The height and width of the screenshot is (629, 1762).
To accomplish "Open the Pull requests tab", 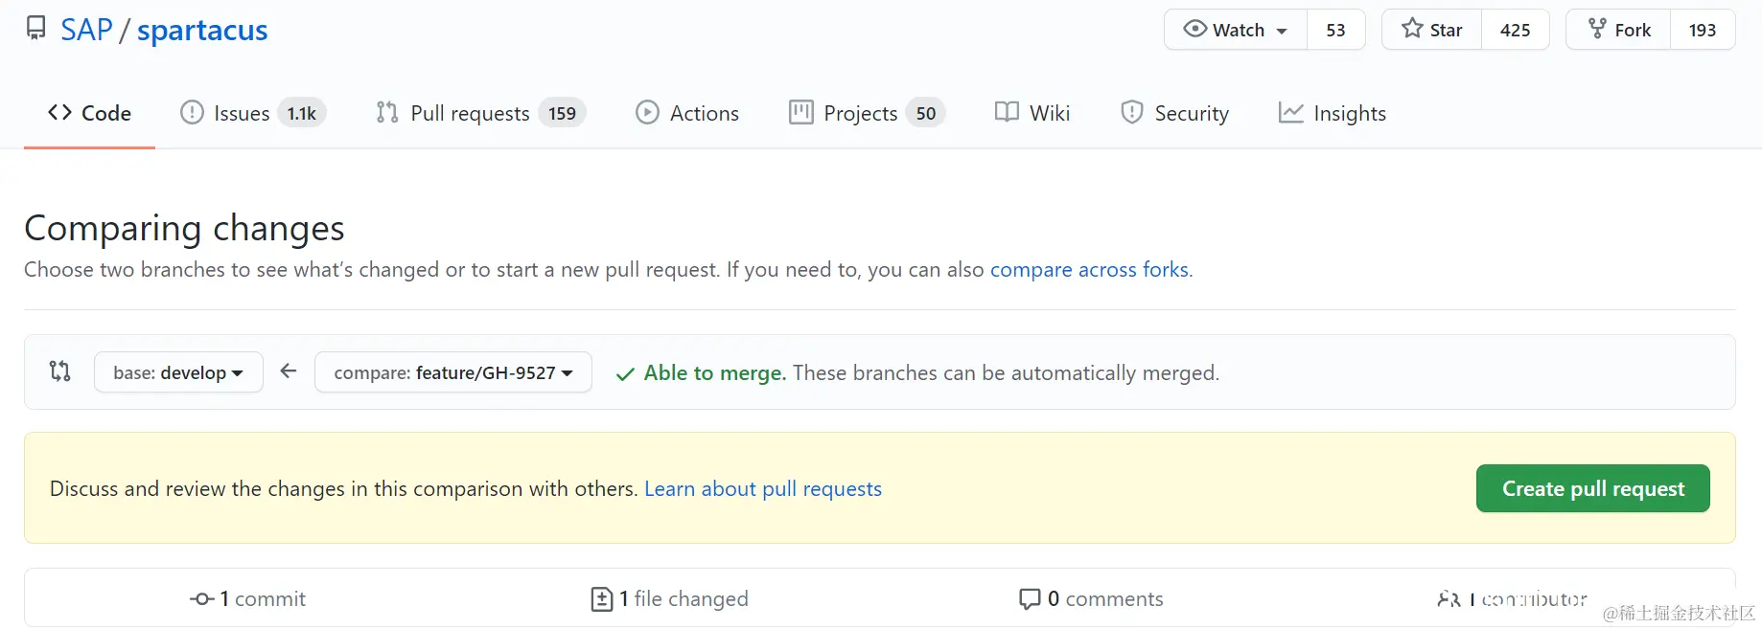I will [x=480, y=113].
